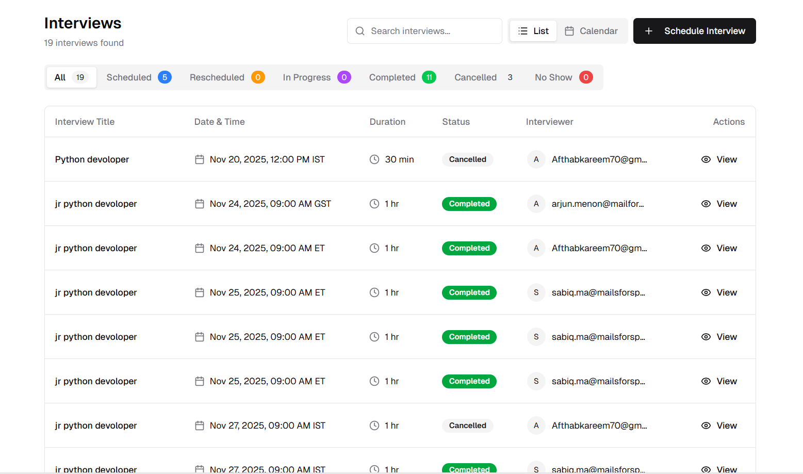Viewport: 803px width, 474px height.
Task: Select the Scheduled tab
Action: click(x=138, y=77)
